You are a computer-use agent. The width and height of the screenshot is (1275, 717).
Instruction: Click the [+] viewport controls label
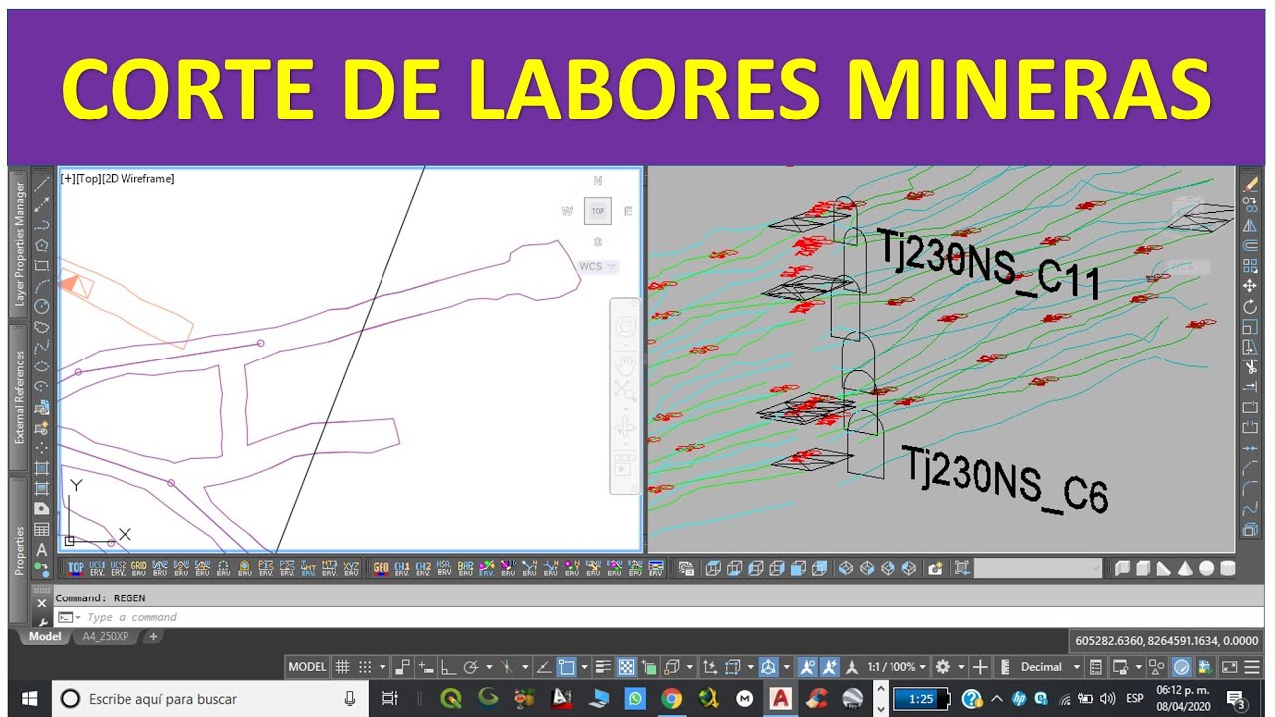[68, 179]
